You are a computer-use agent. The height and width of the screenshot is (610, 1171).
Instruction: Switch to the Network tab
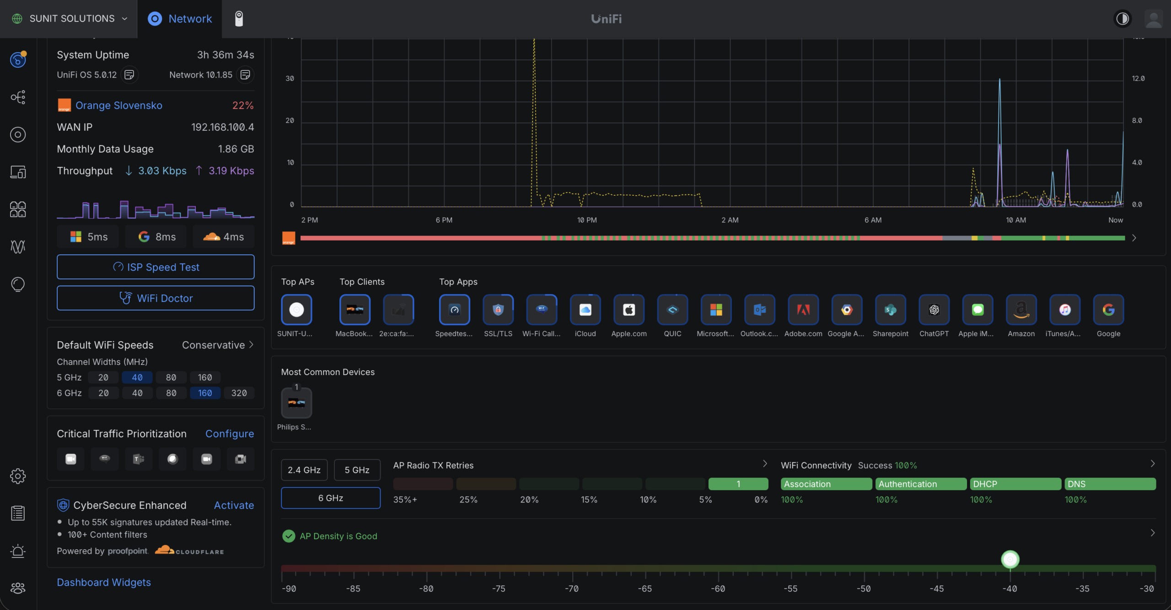(x=180, y=19)
